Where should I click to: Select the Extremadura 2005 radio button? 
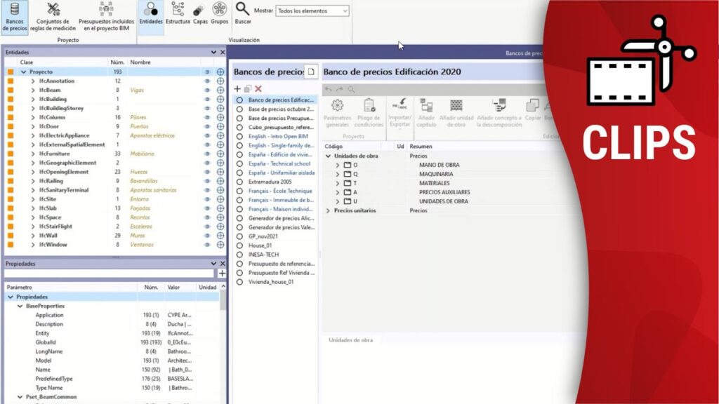pos(239,182)
